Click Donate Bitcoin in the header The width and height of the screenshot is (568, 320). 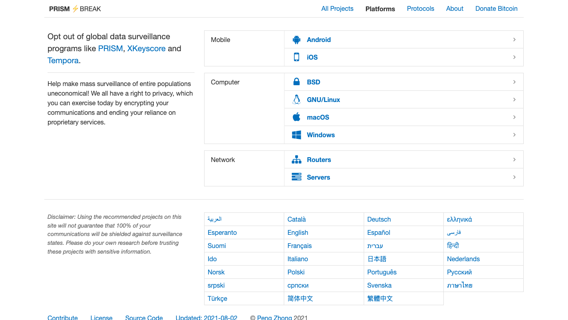point(496,8)
